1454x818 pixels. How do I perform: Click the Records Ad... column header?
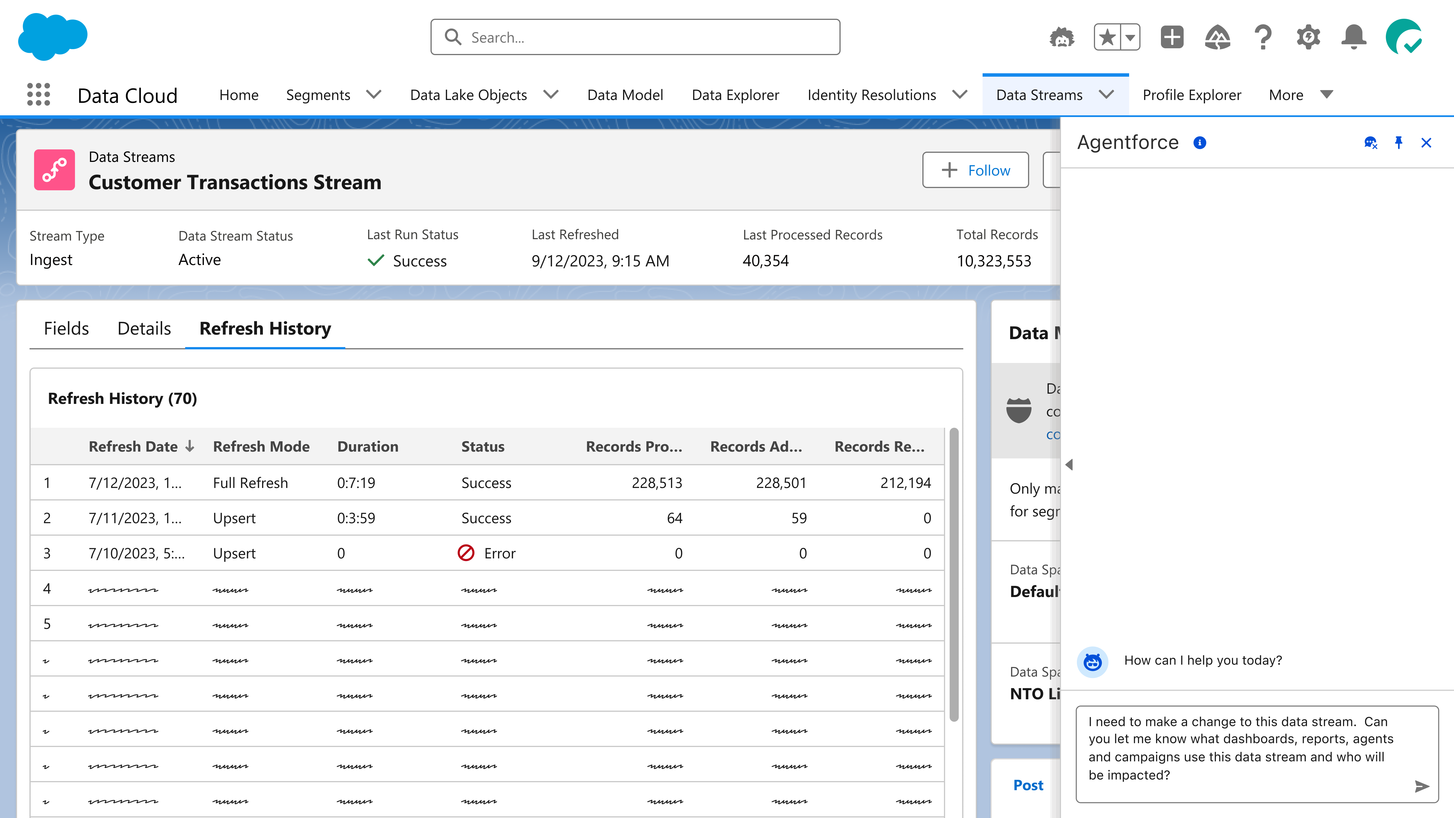coord(756,446)
